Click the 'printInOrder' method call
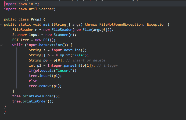 pos(35,101)
